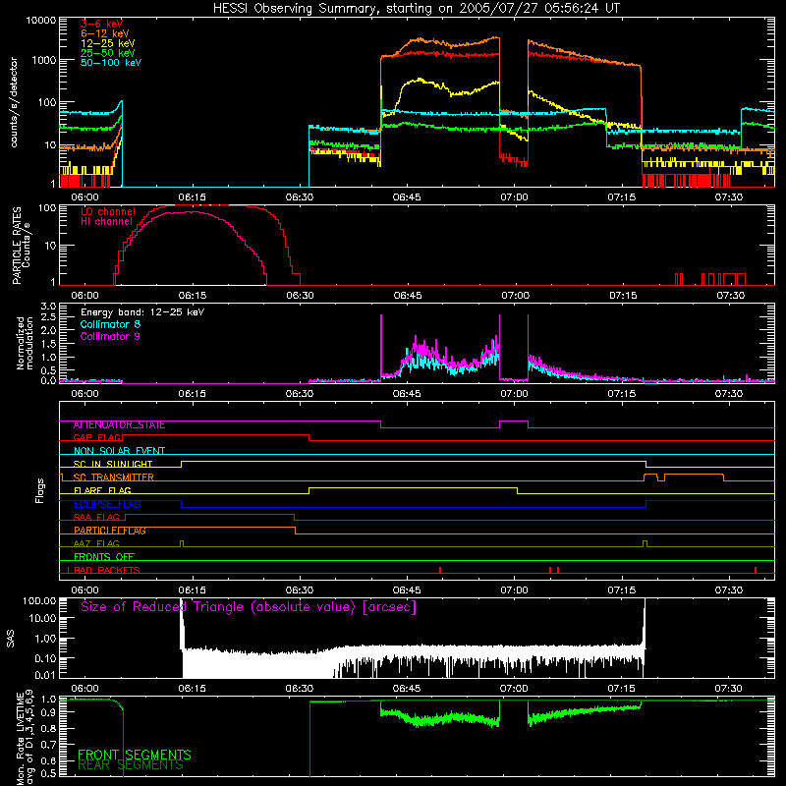
Task: Click the ECLIPSE_FLAG label
Action: pos(107,504)
